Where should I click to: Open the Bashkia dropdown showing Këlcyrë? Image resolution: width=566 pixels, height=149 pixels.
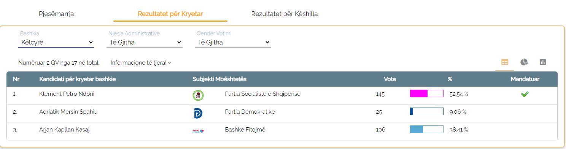point(56,42)
